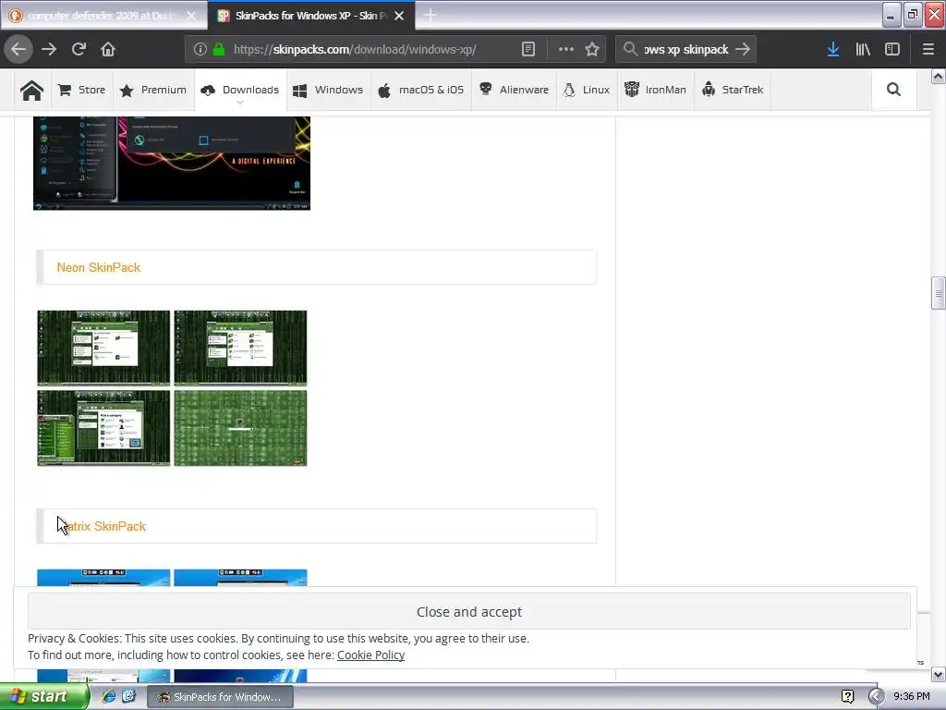
Task: Click the 9:36 PM clock
Action: coord(912,697)
